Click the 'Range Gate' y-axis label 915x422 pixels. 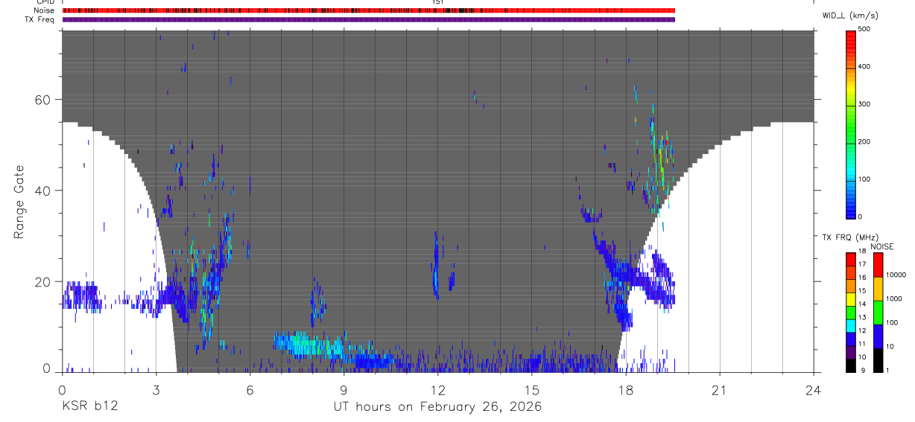click(x=19, y=202)
